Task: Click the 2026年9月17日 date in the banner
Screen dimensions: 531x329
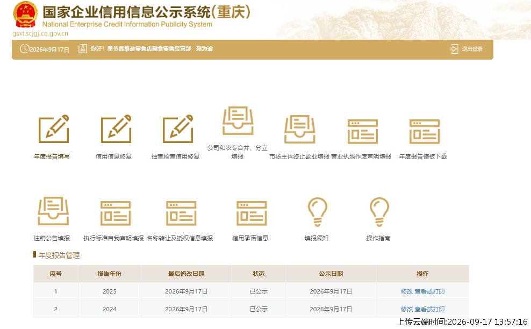Action: coord(49,49)
